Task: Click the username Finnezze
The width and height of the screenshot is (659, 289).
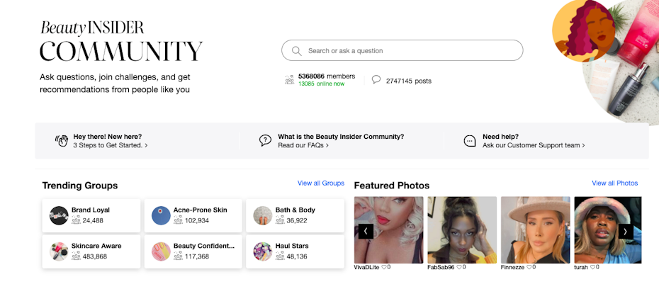Action: click(x=513, y=267)
